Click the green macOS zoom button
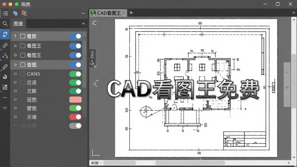This screenshot has width=297, height=167. point(17,4)
